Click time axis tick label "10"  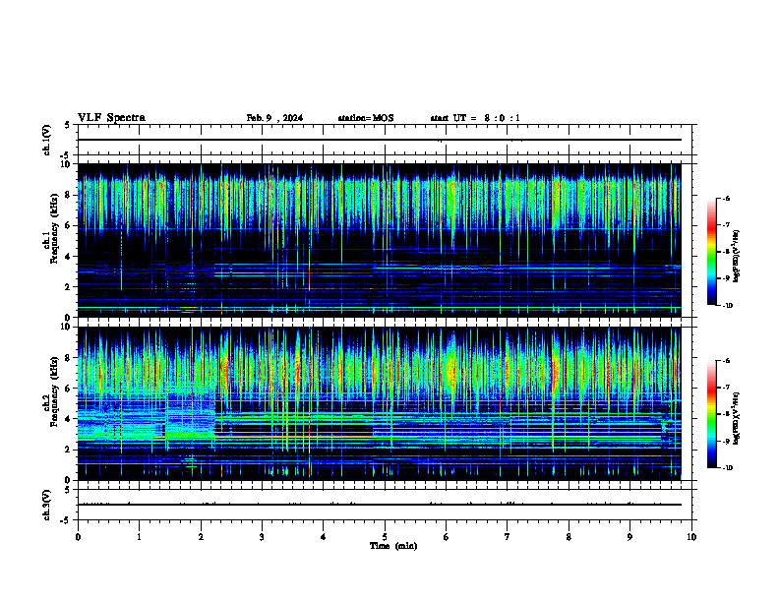pos(691,537)
